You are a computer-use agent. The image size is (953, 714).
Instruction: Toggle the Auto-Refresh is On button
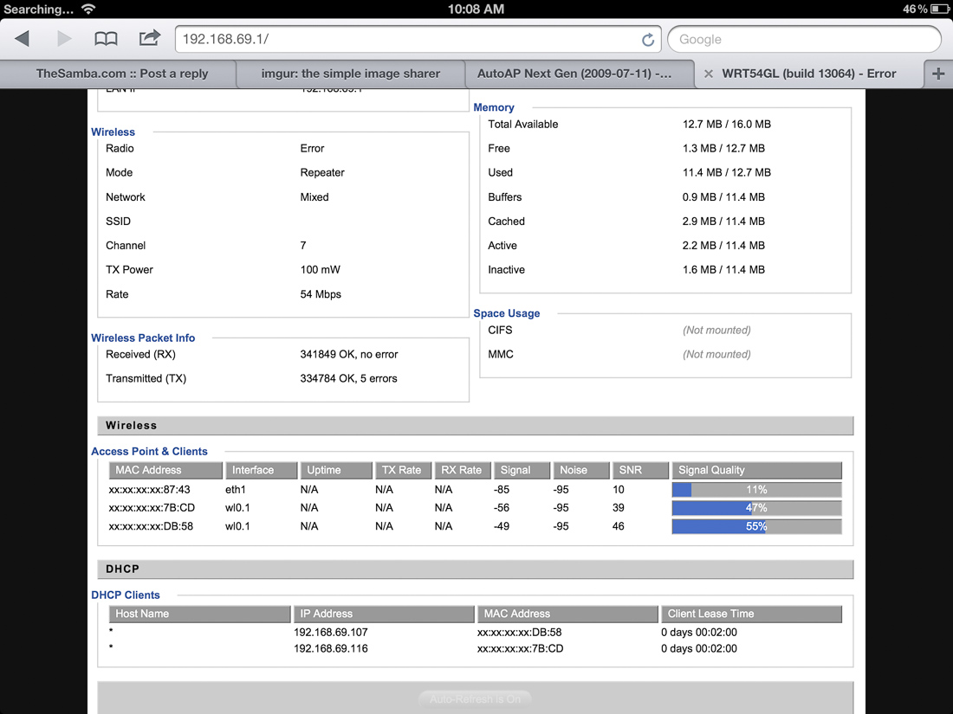pyautogui.click(x=475, y=698)
